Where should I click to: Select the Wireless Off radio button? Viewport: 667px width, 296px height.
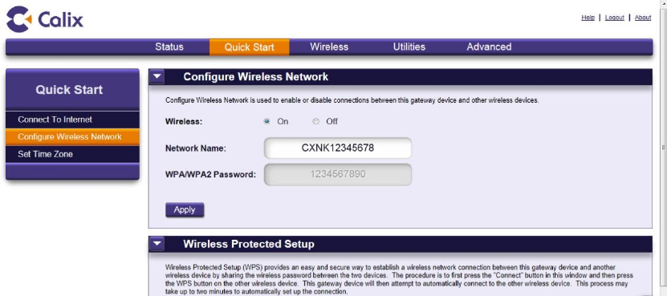pyautogui.click(x=315, y=121)
